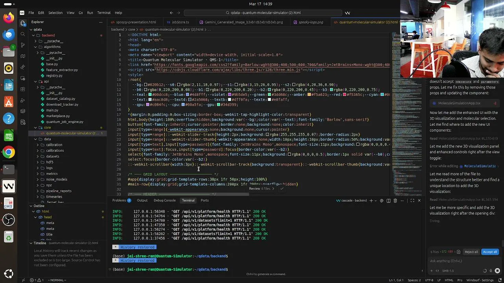
Task: Click the Accept all button
Action: [490, 252]
